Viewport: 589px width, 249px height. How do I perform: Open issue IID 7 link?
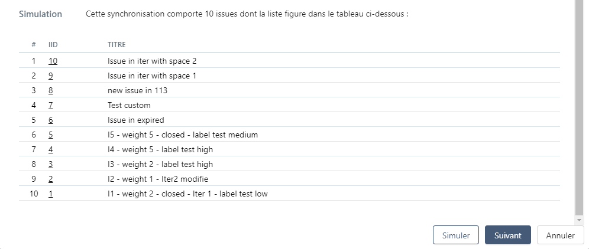click(x=51, y=105)
